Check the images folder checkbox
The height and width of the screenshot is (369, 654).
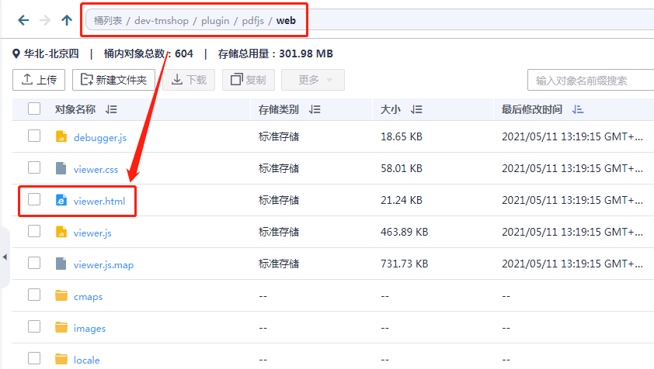(34, 326)
